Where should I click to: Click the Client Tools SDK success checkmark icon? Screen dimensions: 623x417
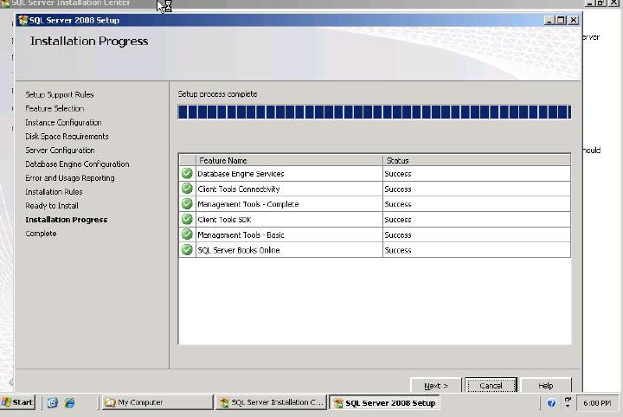point(187,219)
